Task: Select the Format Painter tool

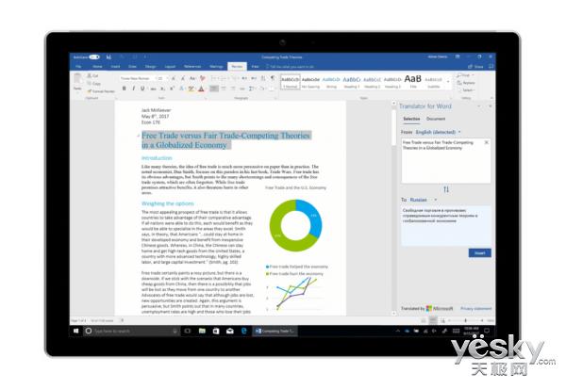Action: (105, 89)
